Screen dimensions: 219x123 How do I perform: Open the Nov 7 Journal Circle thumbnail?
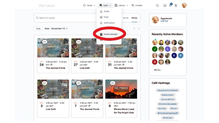click(87, 89)
